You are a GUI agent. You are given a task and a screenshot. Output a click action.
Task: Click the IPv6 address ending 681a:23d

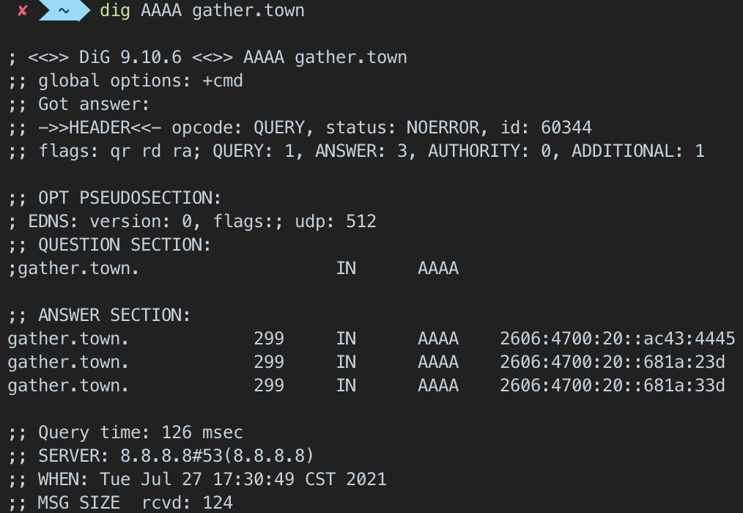(613, 362)
